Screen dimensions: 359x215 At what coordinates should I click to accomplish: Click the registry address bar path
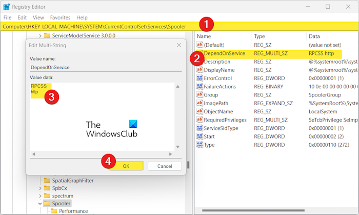[94, 27]
